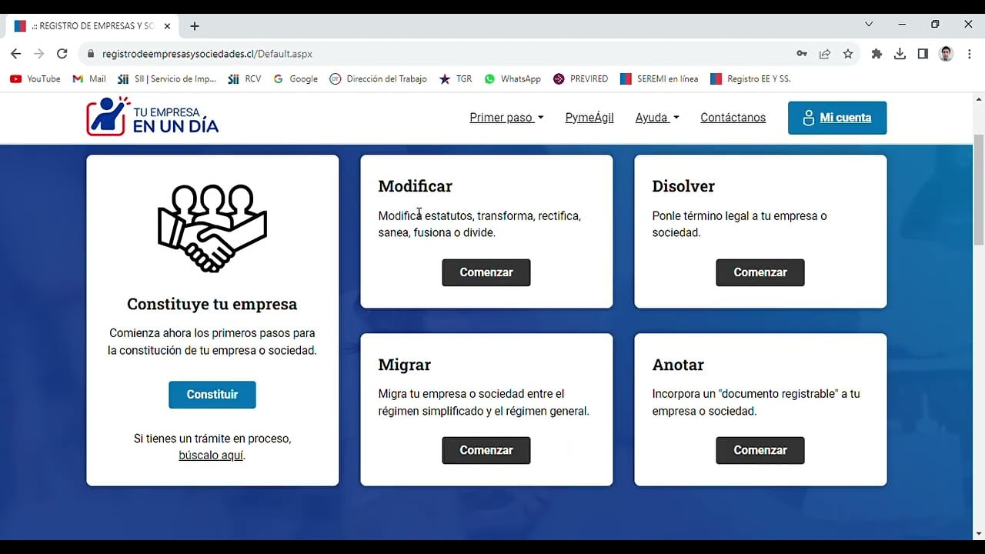Bookmark this page with the star icon
The image size is (985, 554).
click(x=848, y=54)
